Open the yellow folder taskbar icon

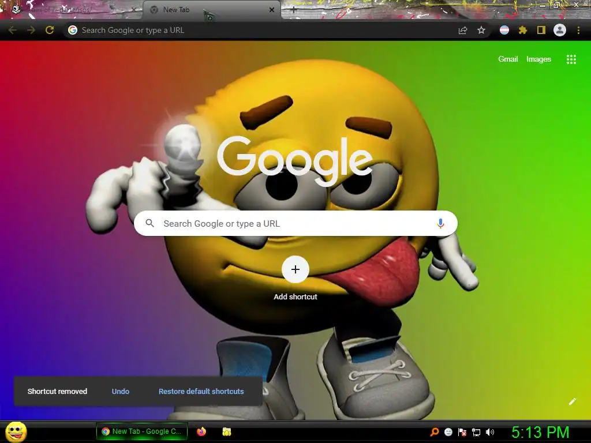226,431
